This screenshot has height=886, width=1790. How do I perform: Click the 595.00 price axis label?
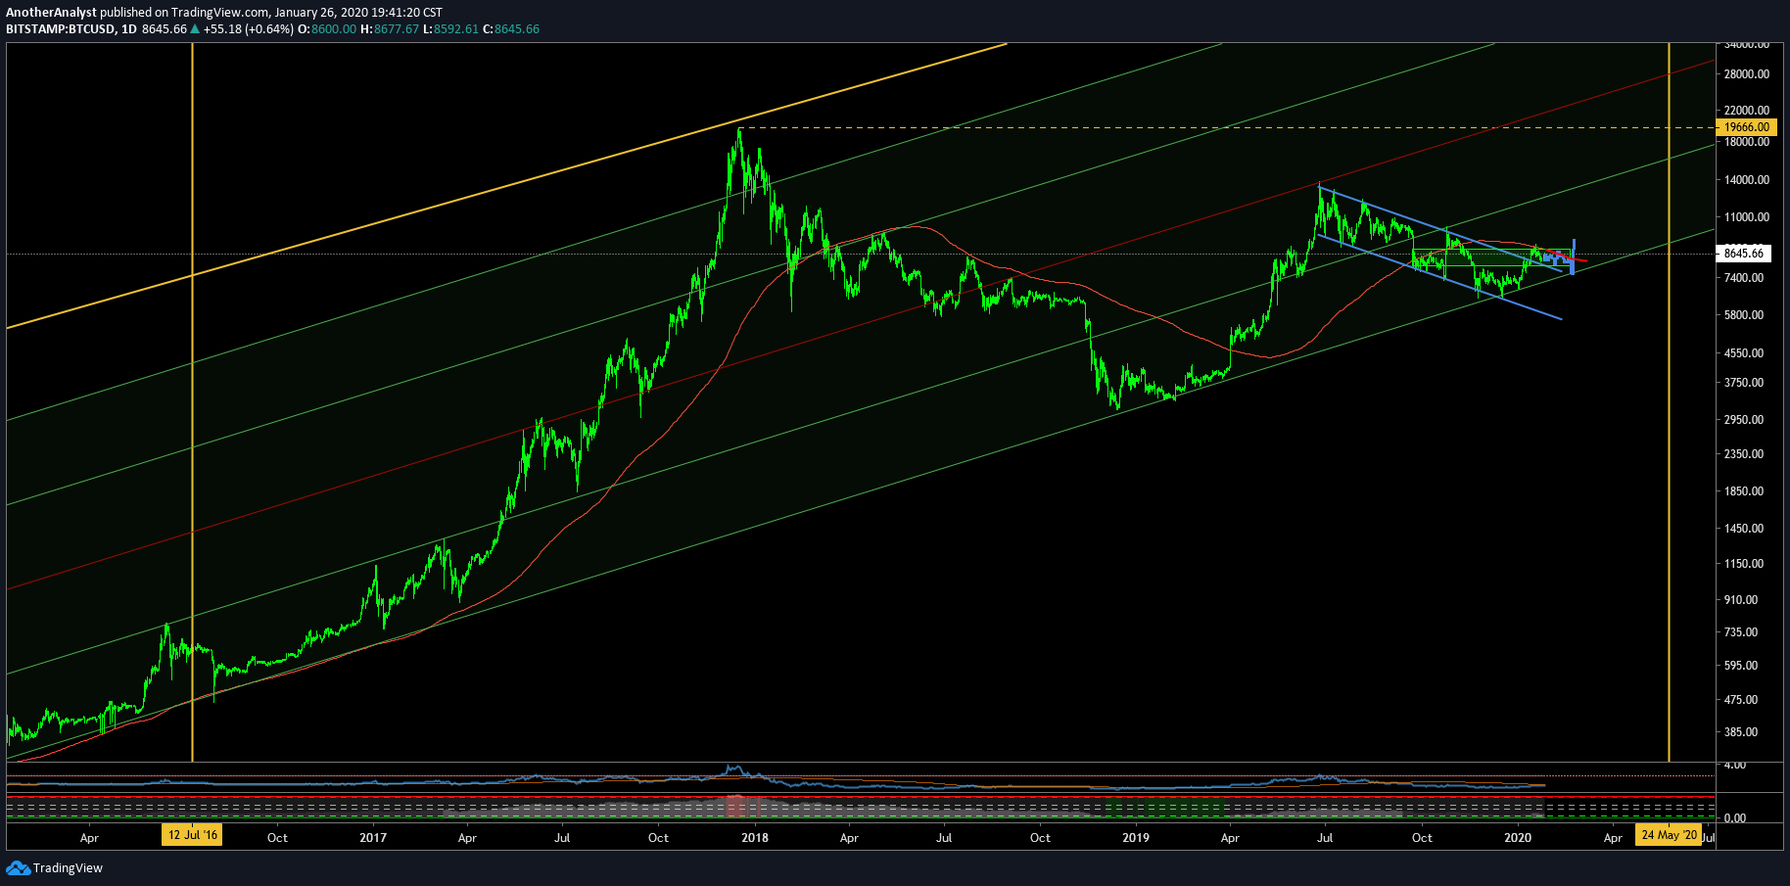click(x=1741, y=666)
